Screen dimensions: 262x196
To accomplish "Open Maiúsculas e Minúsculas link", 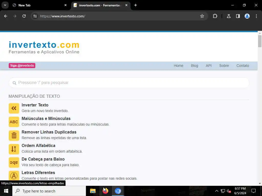I will click(x=46, y=118).
